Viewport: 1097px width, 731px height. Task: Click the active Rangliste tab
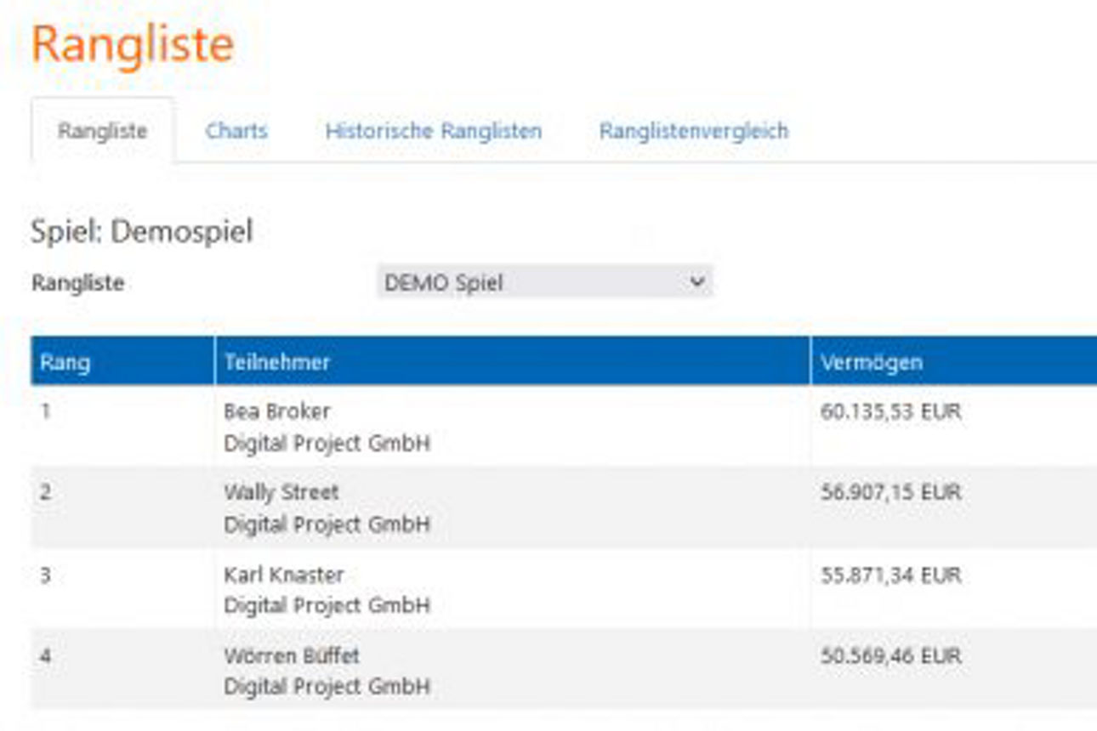(102, 131)
